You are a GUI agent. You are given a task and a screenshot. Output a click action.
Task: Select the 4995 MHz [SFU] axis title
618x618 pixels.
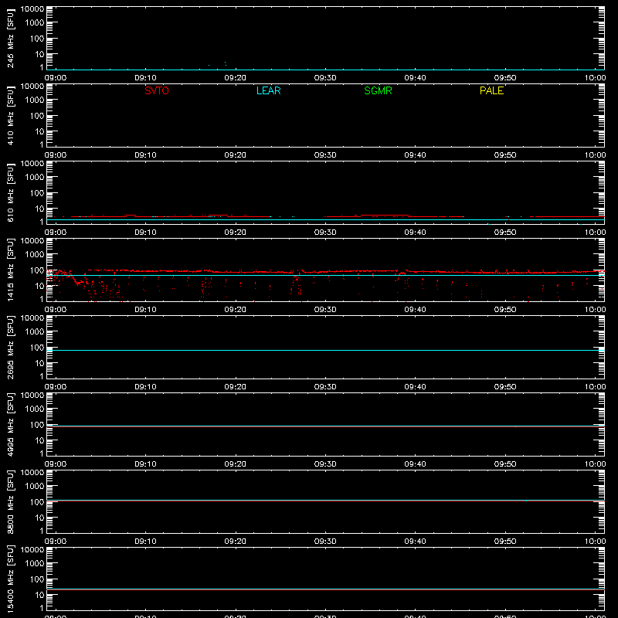click(10, 424)
